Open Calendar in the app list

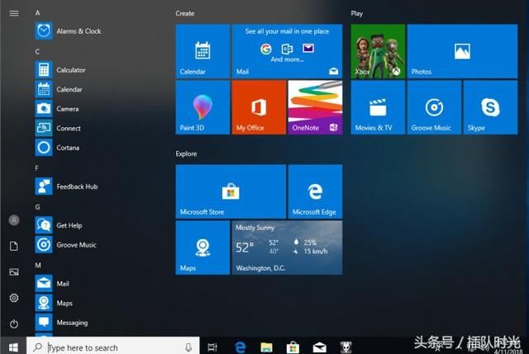point(59,89)
